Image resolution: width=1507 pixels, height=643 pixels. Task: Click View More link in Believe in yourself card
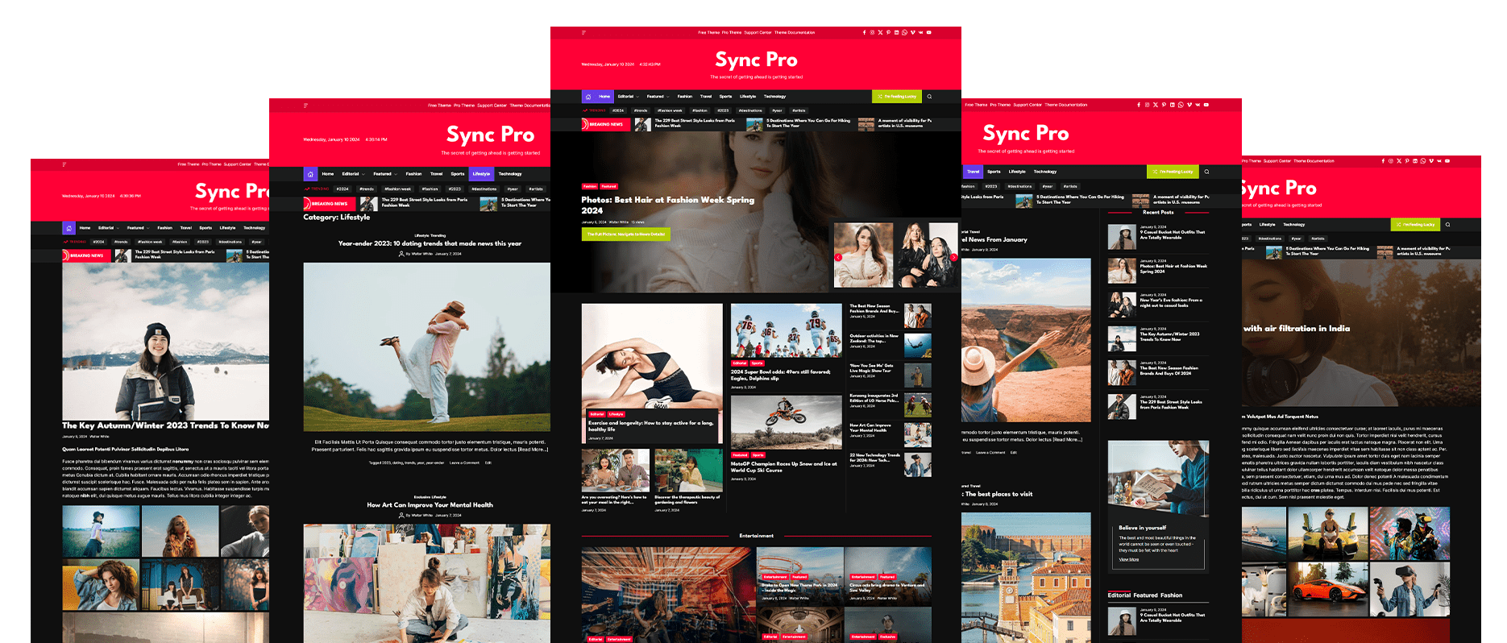click(x=1128, y=559)
